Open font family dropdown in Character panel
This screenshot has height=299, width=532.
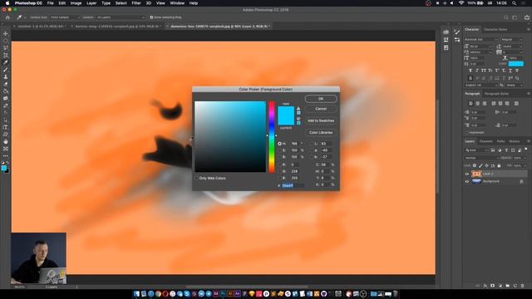[480, 39]
